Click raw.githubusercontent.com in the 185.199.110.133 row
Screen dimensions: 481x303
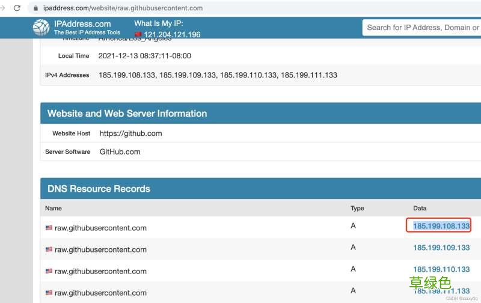click(100, 271)
